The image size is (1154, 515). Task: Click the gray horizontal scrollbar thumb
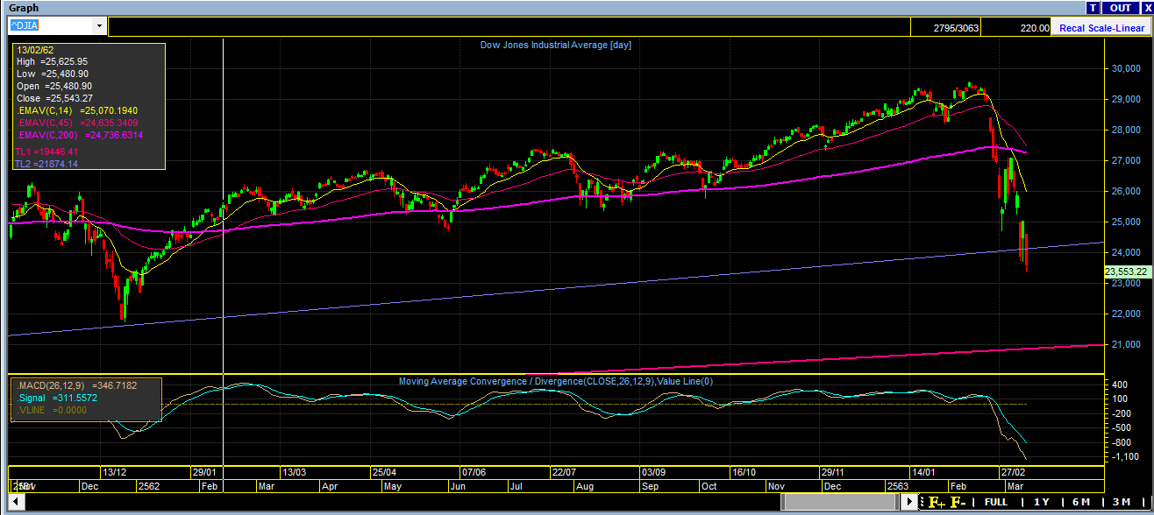tap(840, 502)
